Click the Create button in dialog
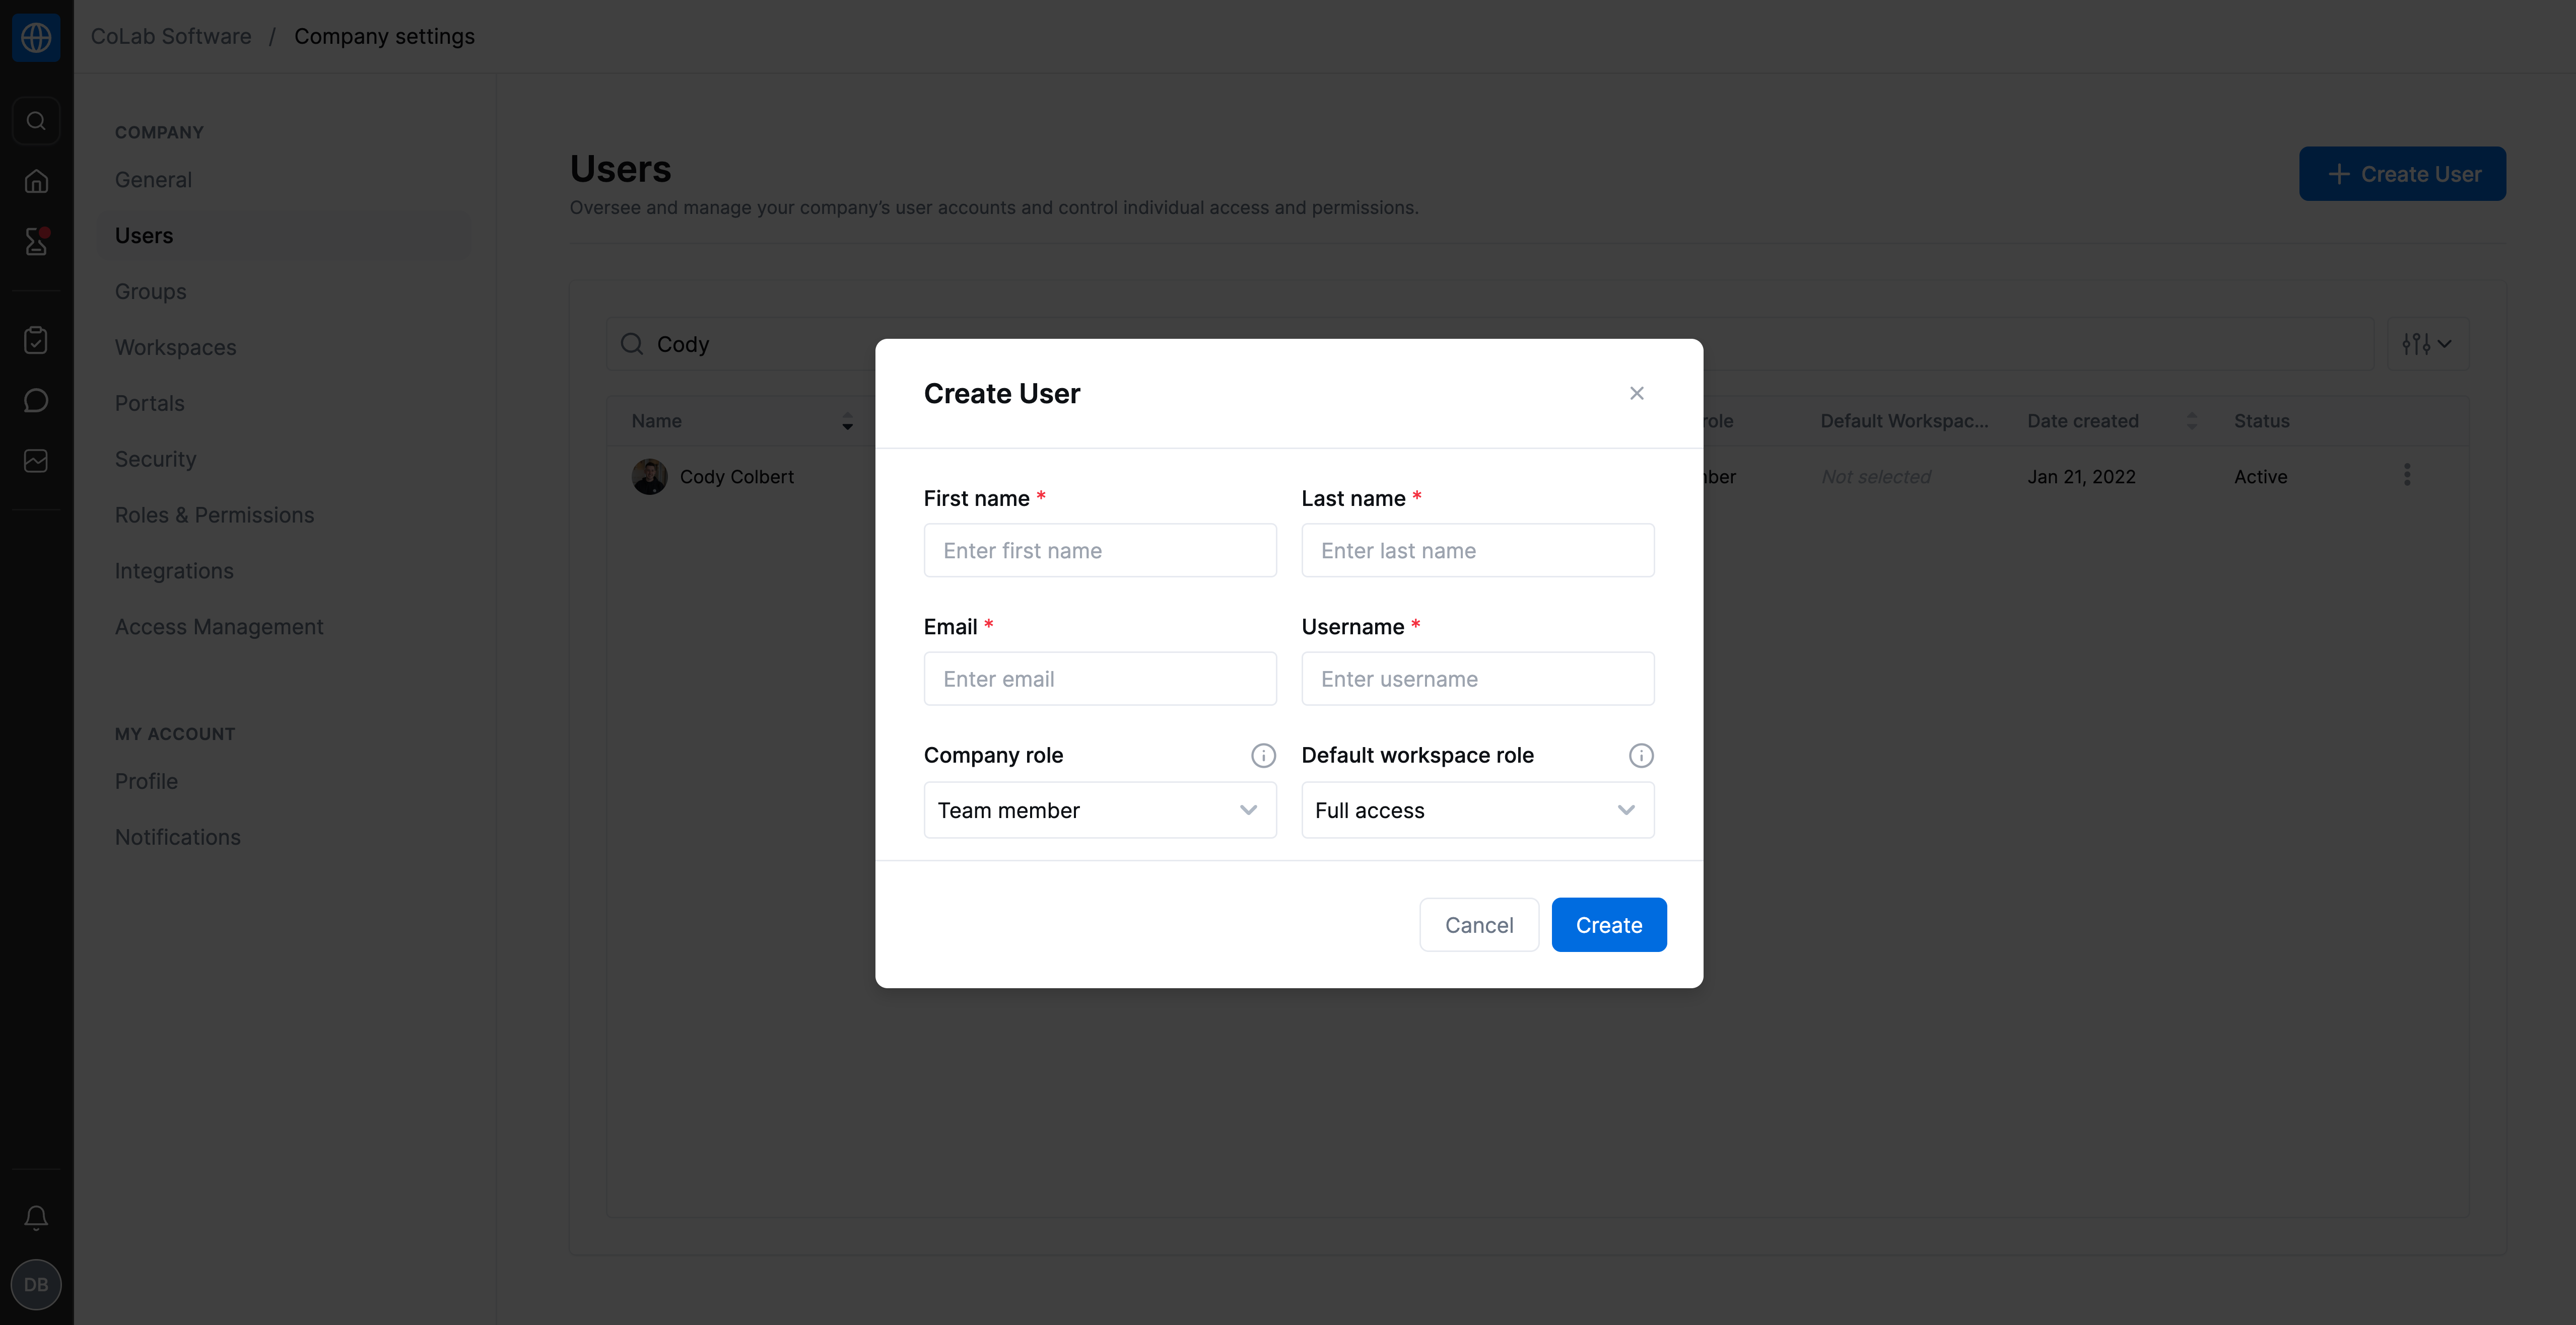 (x=1609, y=925)
